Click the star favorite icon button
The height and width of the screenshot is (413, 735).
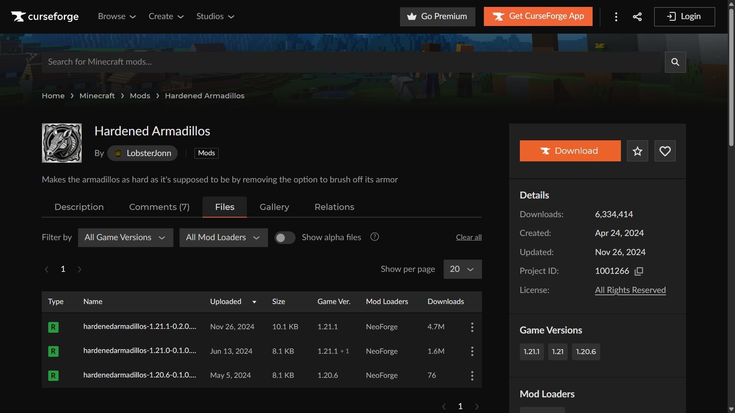coord(637,151)
